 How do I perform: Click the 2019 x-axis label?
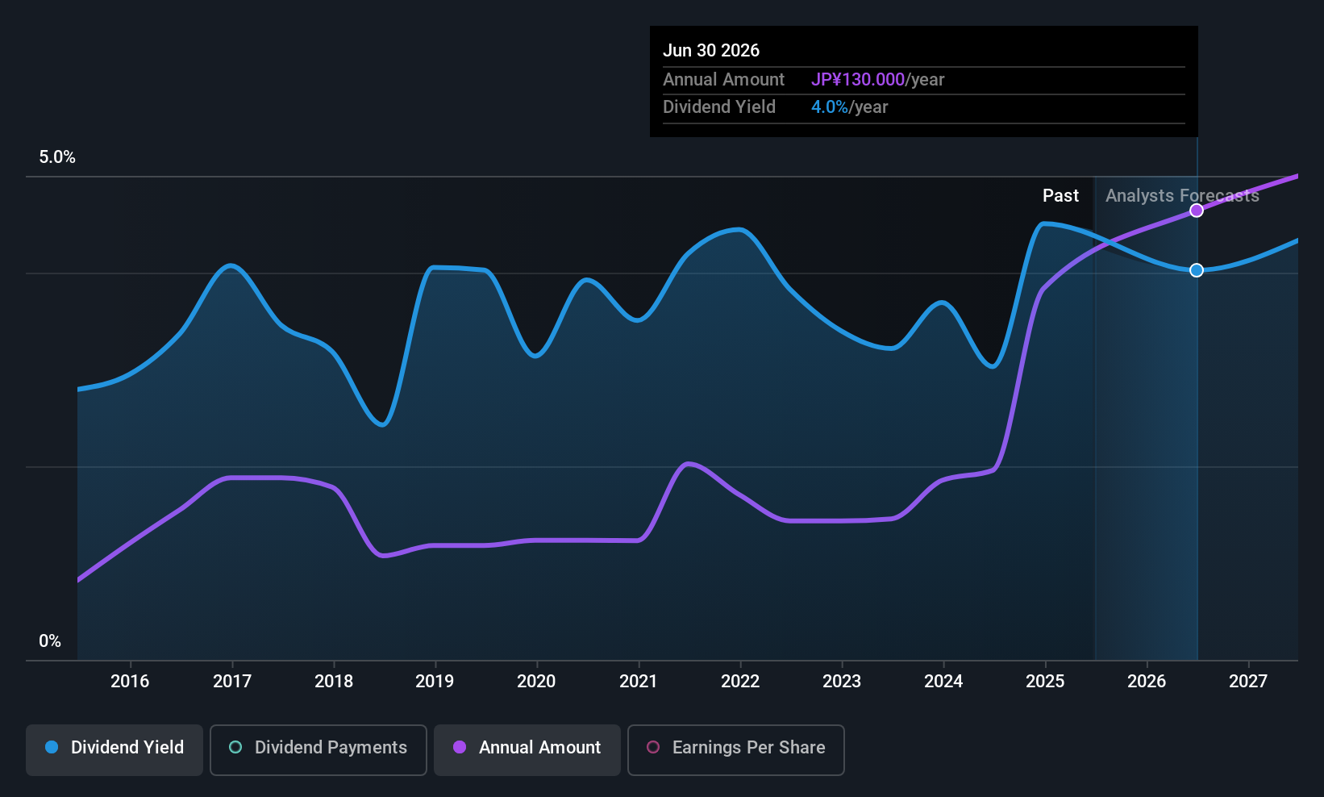[x=435, y=681]
